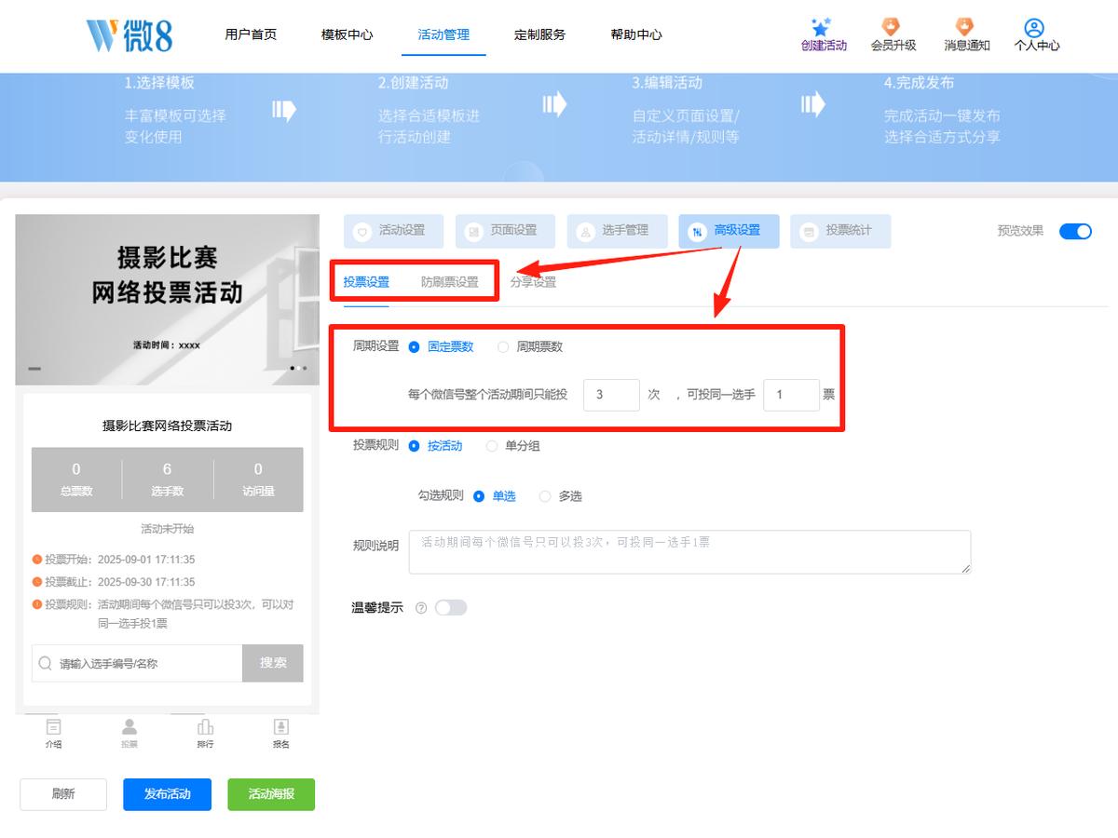Open 活动管理 in top navigation
This screenshot has height=838, width=1118.
click(443, 34)
